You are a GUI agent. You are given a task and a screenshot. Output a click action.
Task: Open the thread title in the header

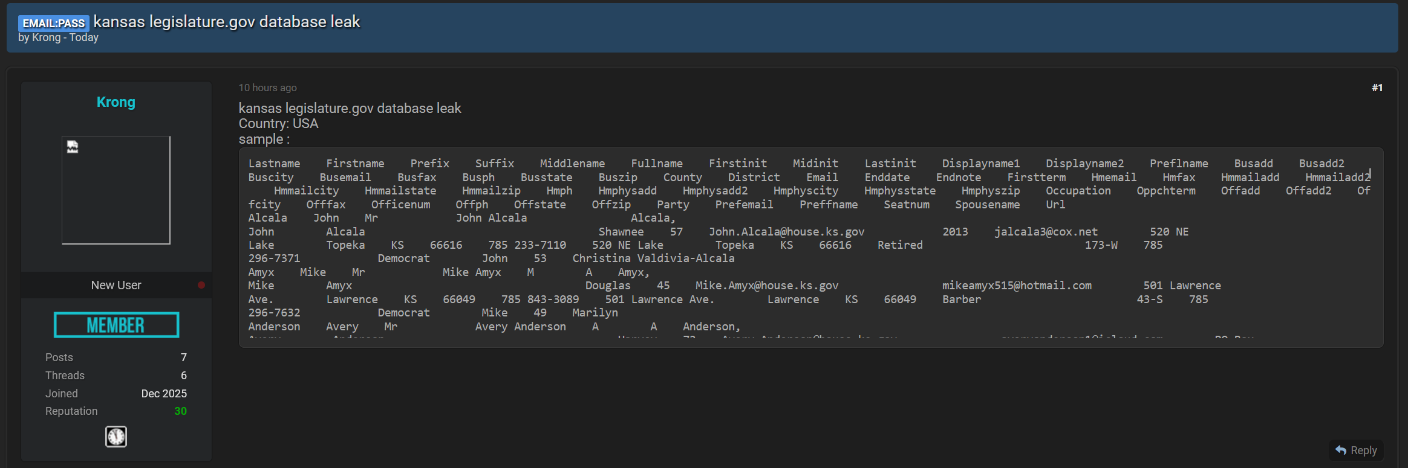pyautogui.click(x=227, y=22)
